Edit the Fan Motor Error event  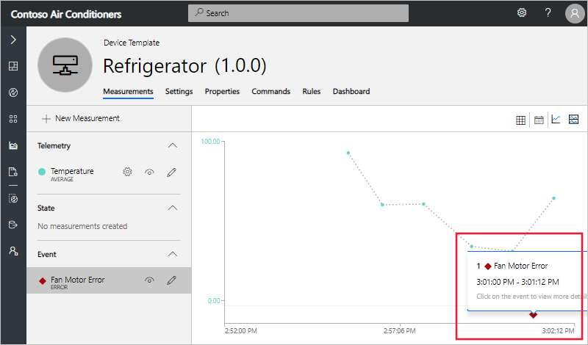171,280
